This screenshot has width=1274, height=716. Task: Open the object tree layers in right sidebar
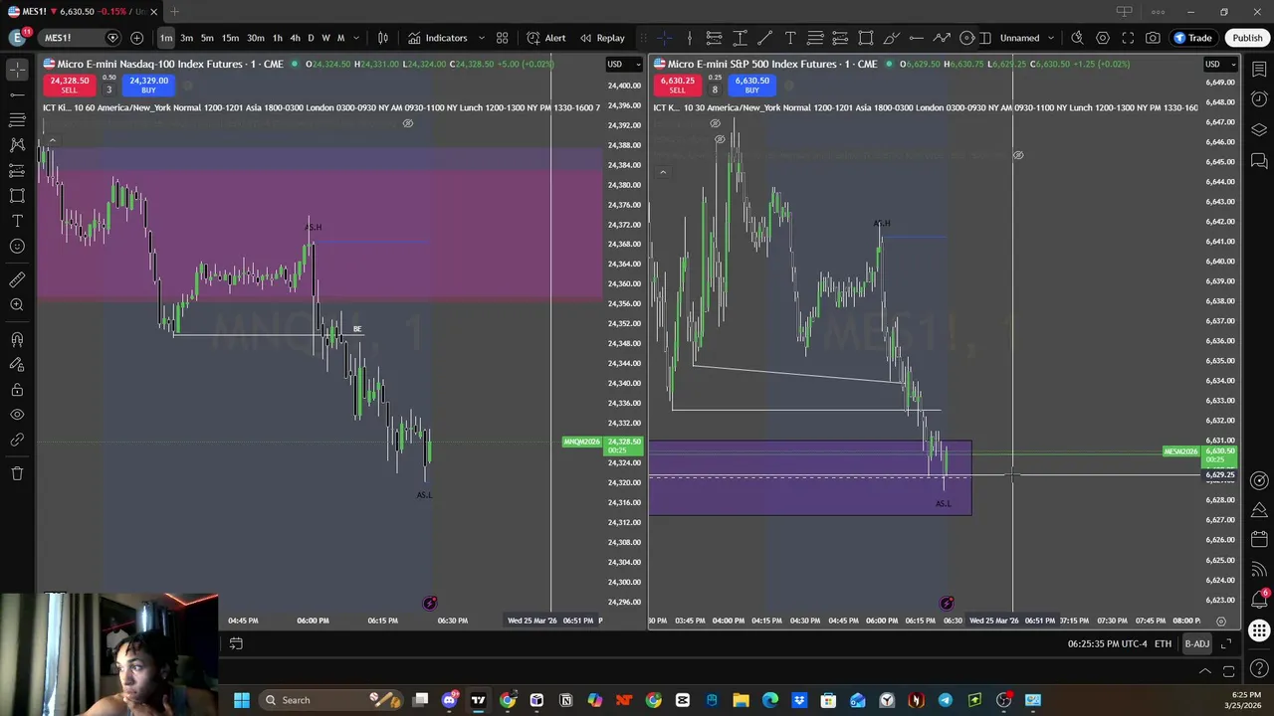[x=1259, y=129]
